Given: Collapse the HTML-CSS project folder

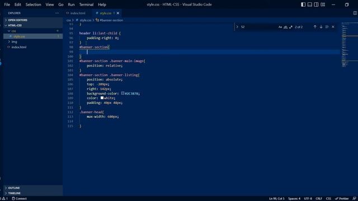Looking at the screenshot, I should pos(33,25).
